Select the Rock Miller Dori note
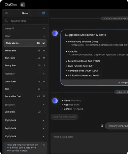Screen dimensions: 128x154 (x=25, y=97)
